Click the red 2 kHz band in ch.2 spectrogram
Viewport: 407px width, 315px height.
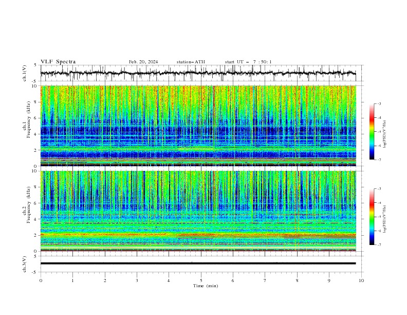198,235
